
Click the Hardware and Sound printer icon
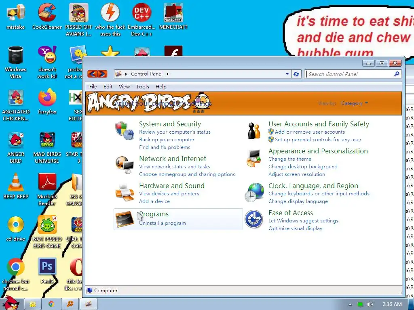pos(125,193)
